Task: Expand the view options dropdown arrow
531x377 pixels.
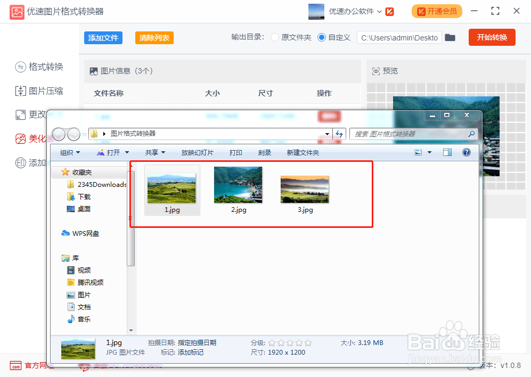Action: (x=429, y=152)
